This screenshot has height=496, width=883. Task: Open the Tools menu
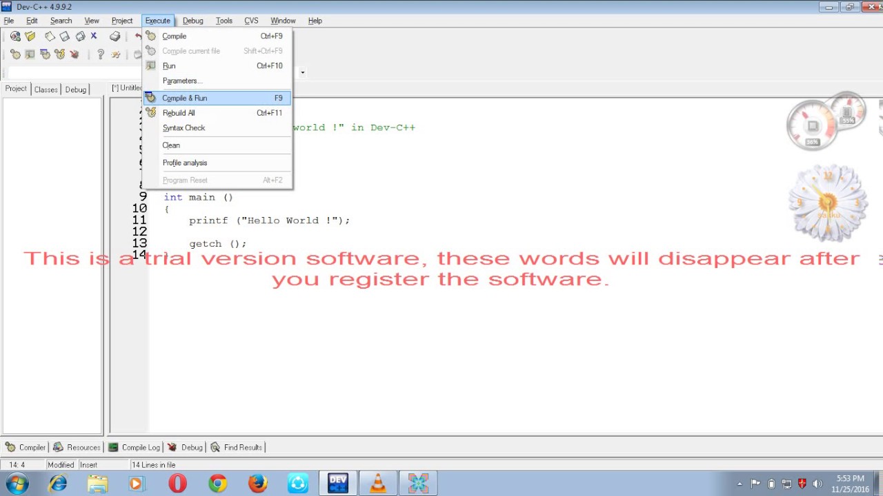(x=224, y=21)
